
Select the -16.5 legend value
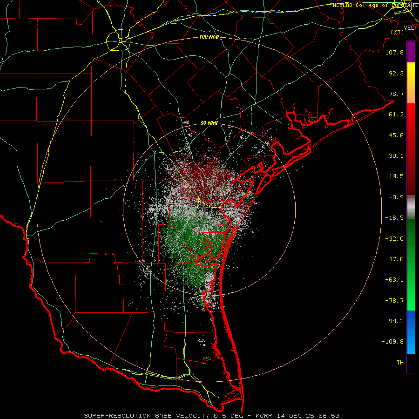coord(394,218)
